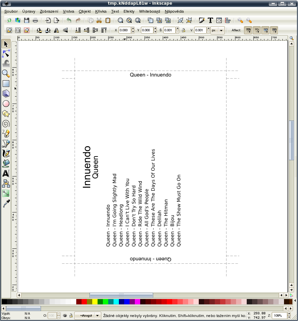Activate the Connector tool
Viewport: 298px width, 321px height.
(x=6, y=183)
